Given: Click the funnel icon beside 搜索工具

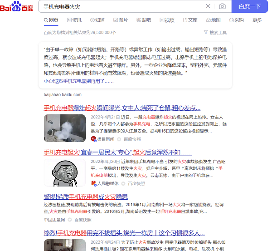Looking at the screenshot, I should click(206, 32).
